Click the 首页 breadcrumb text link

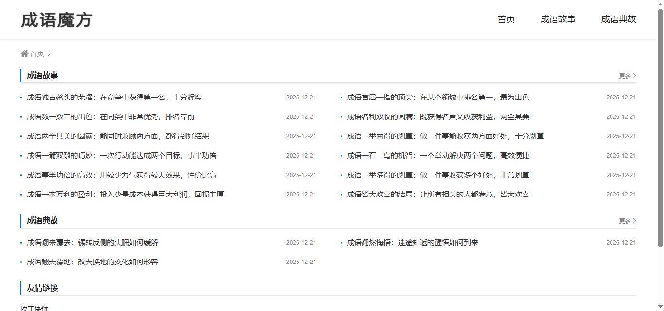tap(37, 54)
